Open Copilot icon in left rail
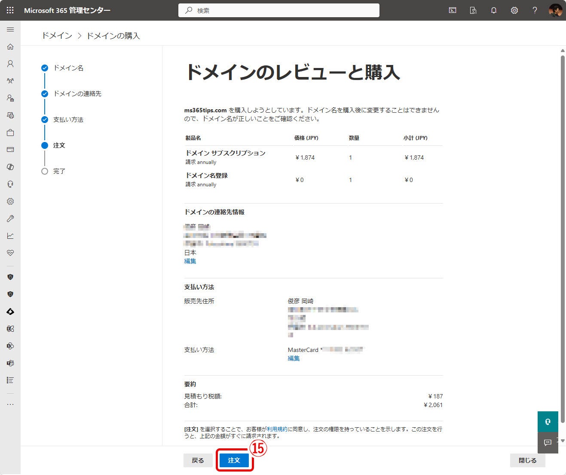The height and width of the screenshot is (475, 566). coord(10,167)
